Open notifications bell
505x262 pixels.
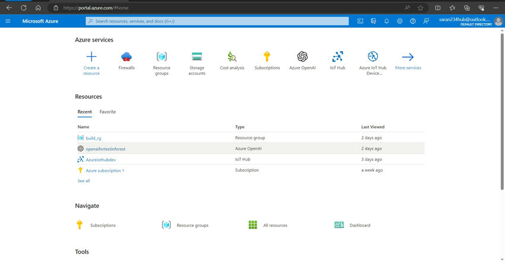pos(387,21)
